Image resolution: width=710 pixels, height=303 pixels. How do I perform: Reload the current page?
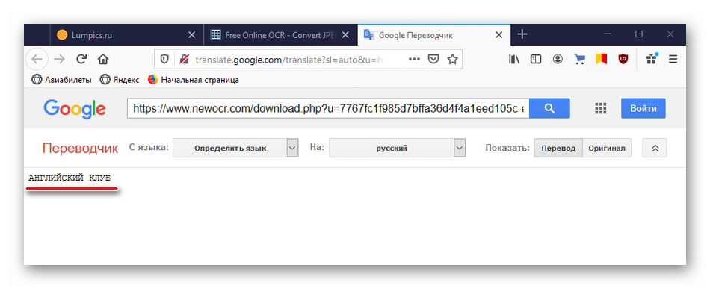coord(81,59)
